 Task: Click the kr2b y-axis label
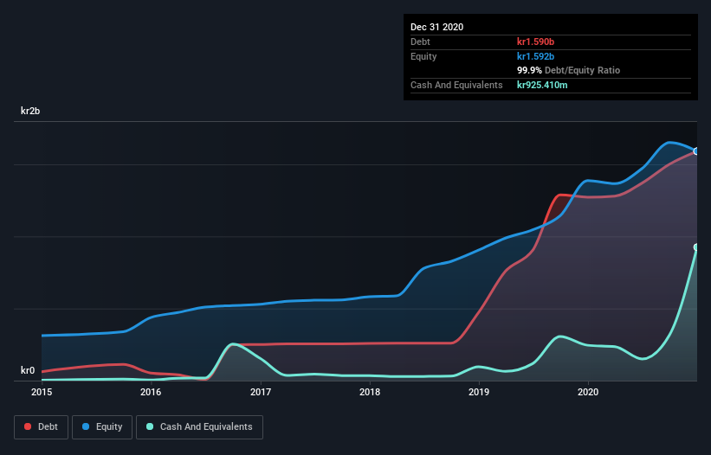[30, 111]
